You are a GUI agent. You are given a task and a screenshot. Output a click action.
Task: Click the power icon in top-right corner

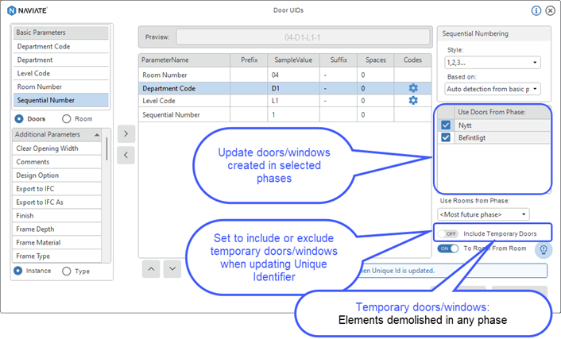(550, 11)
